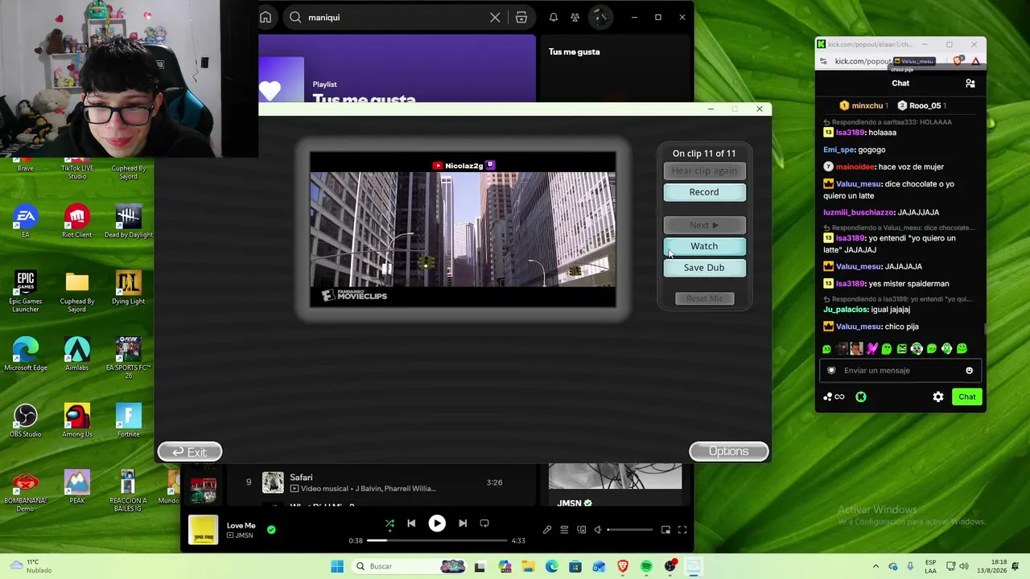The image size is (1030, 579).
Task: Open Microsoft Edge from the taskbar
Action: [x=551, y=566]
